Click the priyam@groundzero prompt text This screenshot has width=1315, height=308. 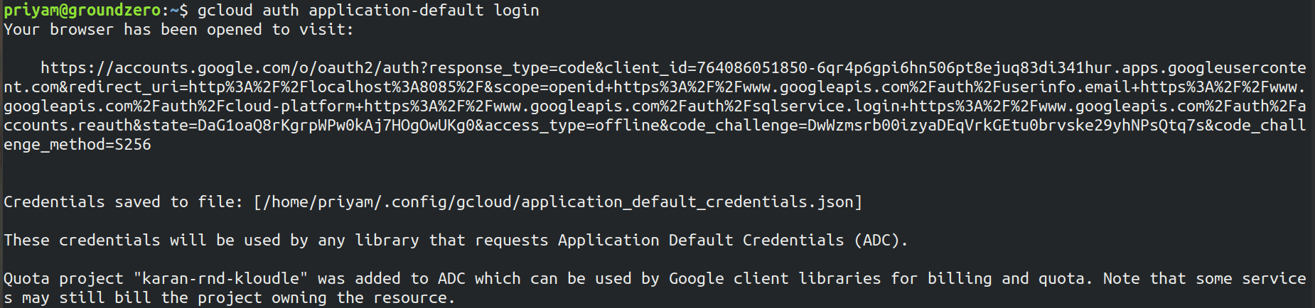click(83, 10)
